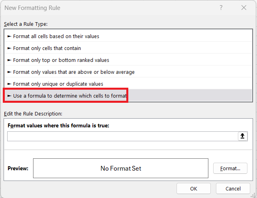Click the 'Format values where this formula is true:' label
The image size is (257, 198).
(x=58, y=125)
